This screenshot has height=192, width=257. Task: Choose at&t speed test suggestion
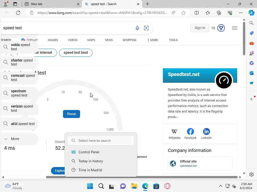20,124
